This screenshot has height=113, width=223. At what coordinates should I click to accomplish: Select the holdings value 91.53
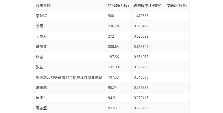112,108
